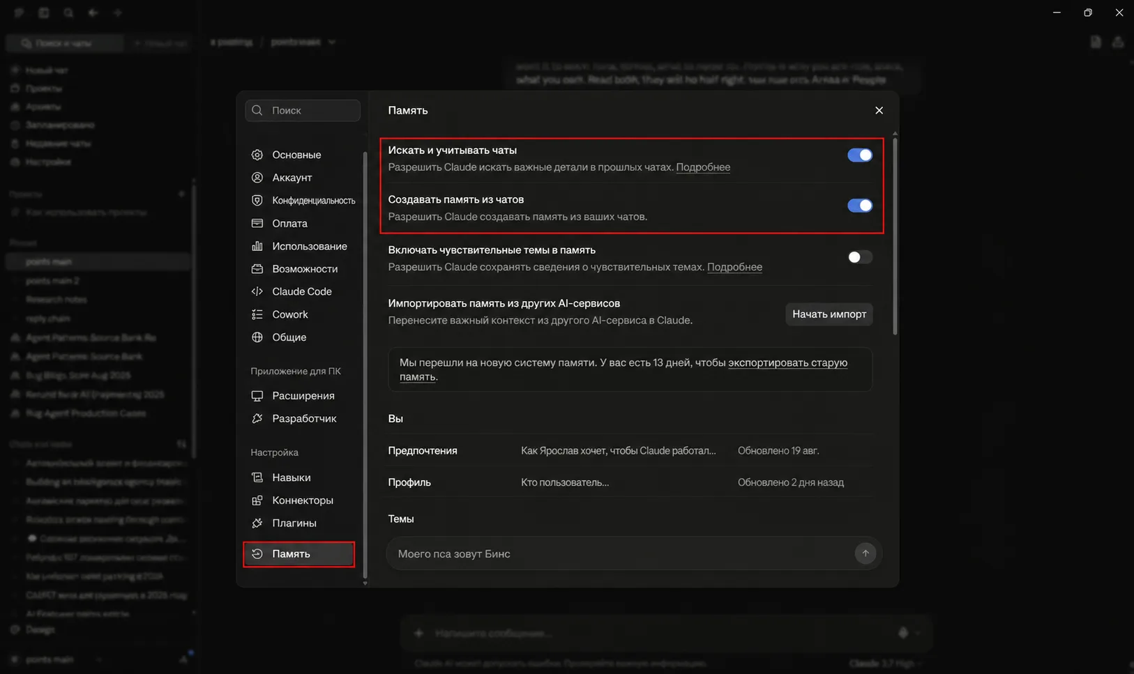This screenshot has width=1134, height=674.
Task: Click the back arrow in the title bar
Action: [x=93, y=13]
